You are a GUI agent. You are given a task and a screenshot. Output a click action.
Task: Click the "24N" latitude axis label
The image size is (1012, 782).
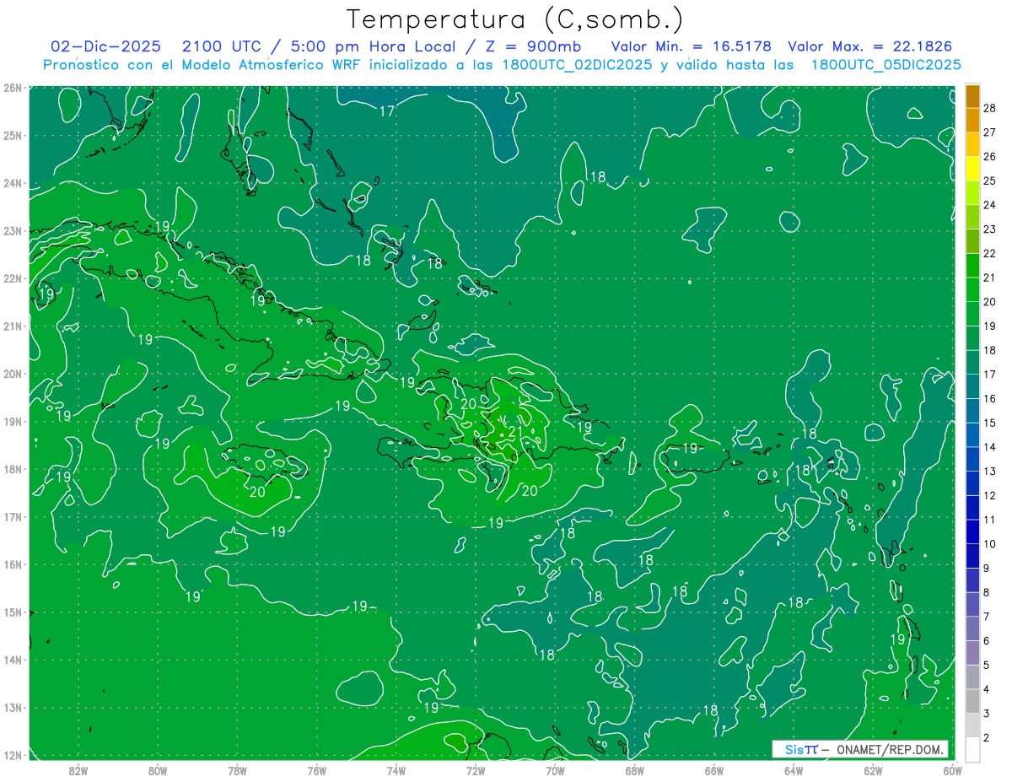coord(13,183)
